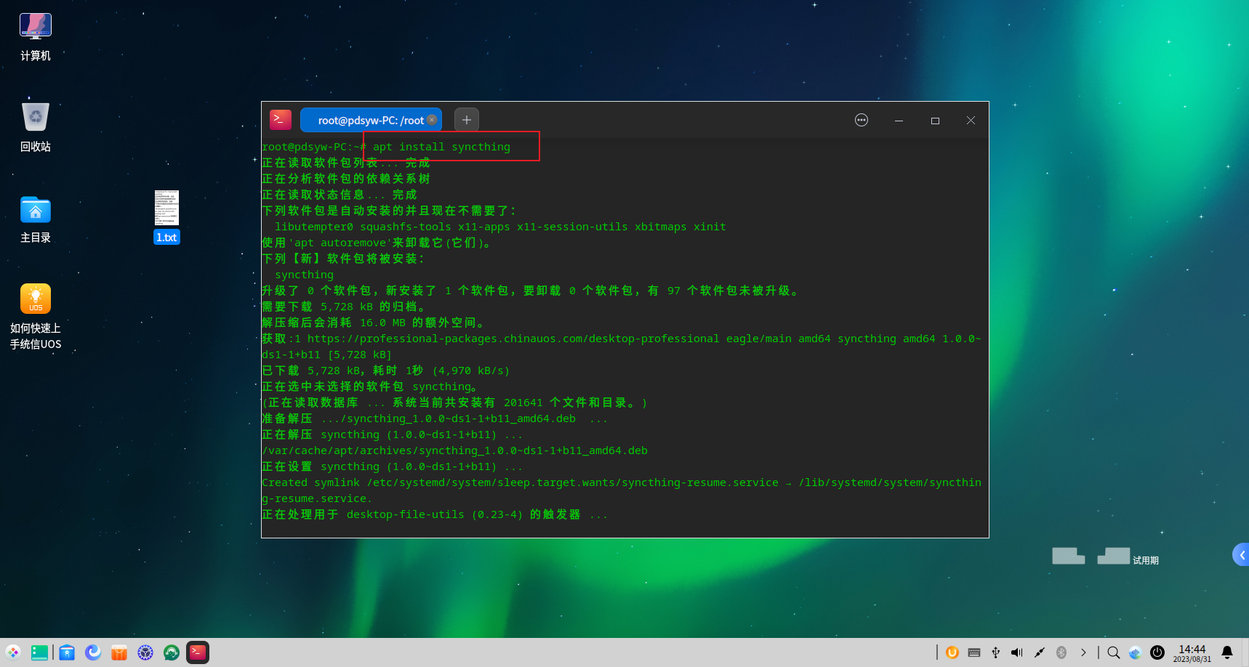Open the File Manager dock icon
The height and width of the screenshot is (667, 1249).
coord(67,652)
